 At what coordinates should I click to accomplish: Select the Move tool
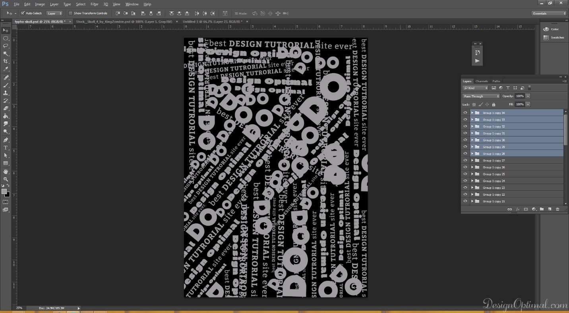point(6,31)
